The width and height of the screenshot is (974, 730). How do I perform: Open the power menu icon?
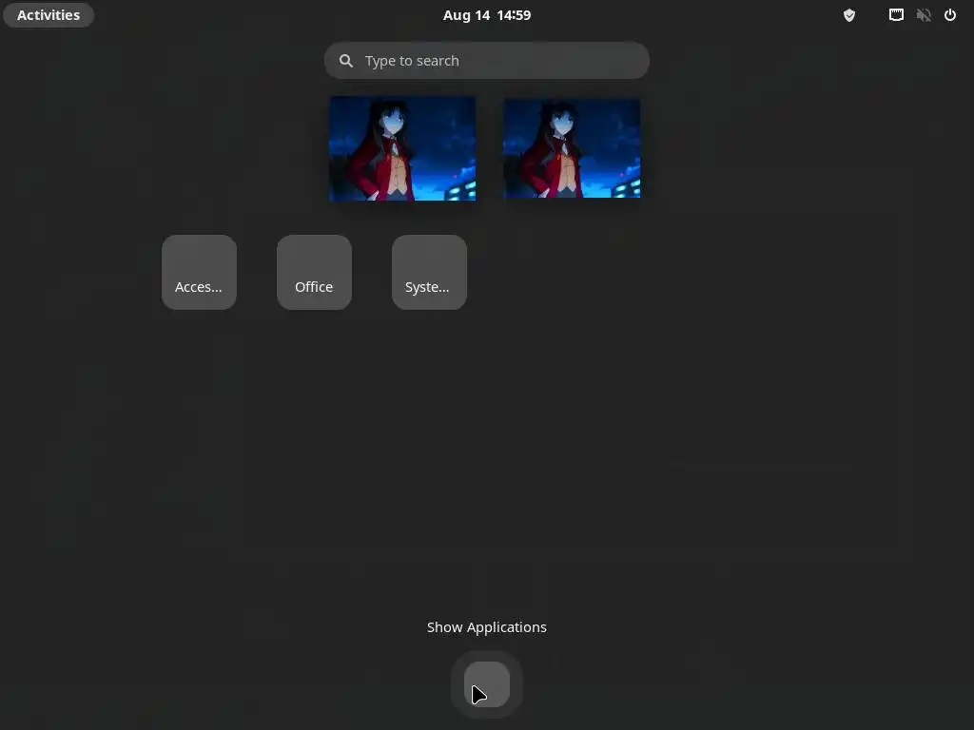pos(950,15)
